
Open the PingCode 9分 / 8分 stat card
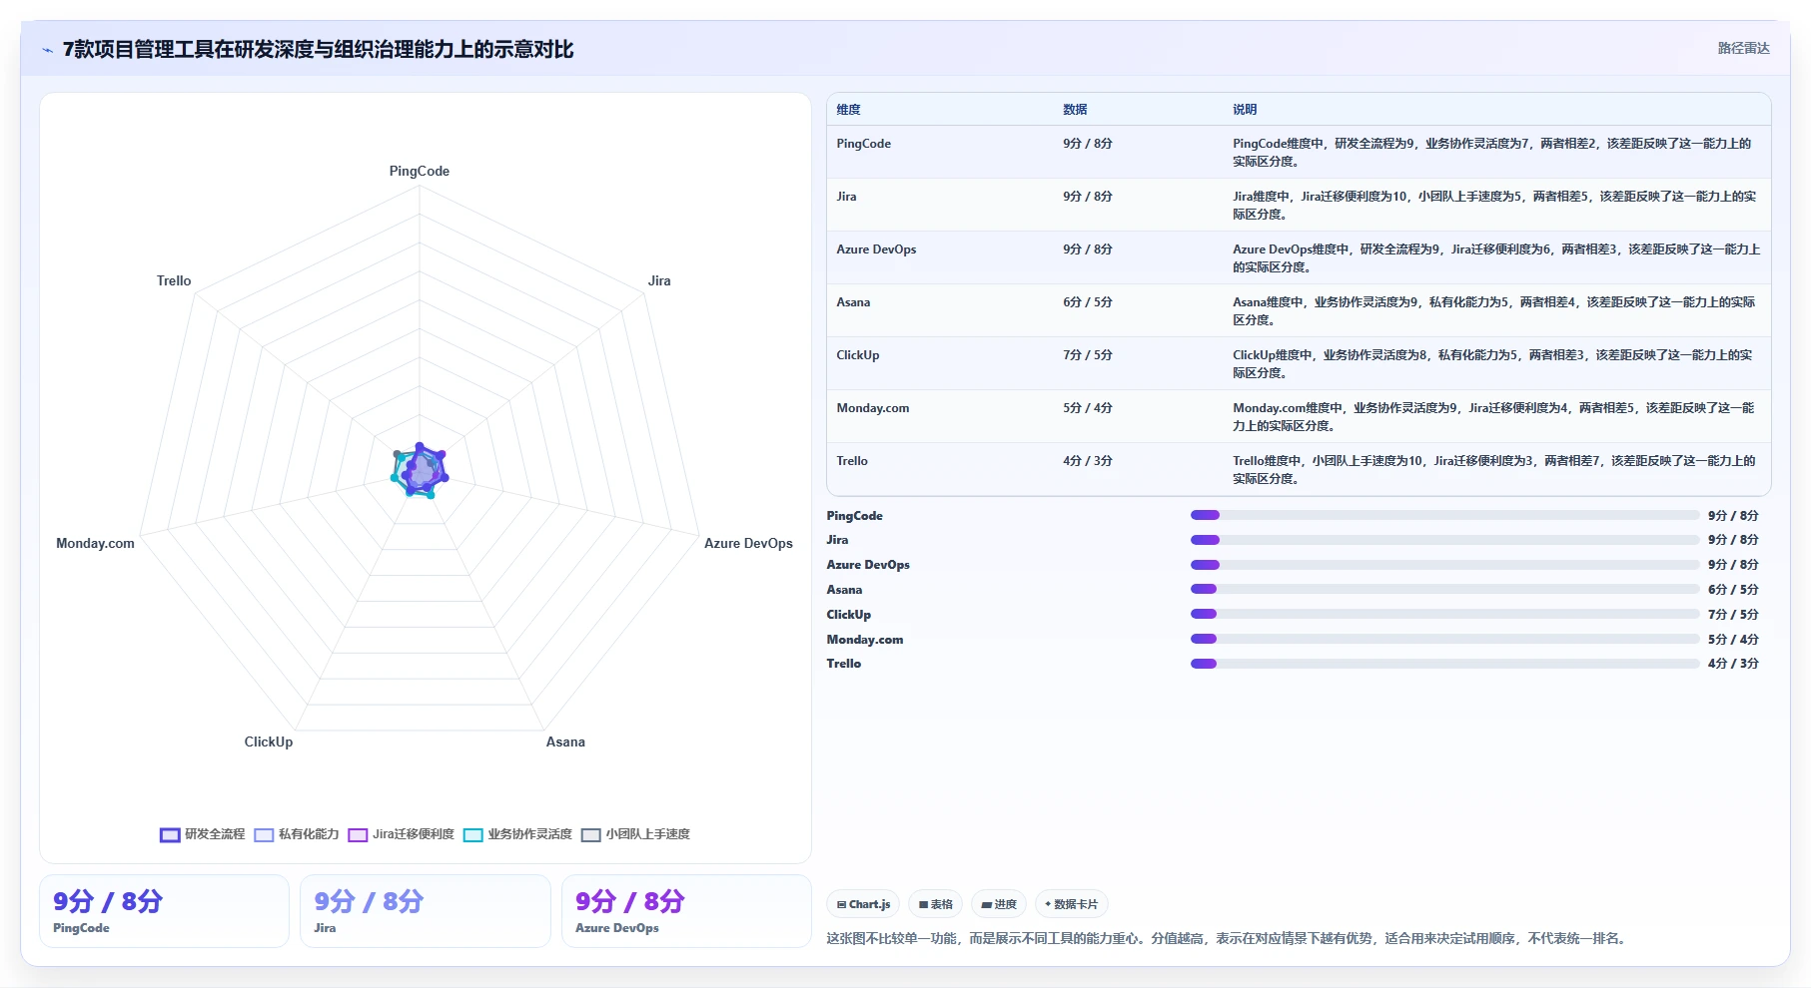pyautogui.click(x=164, y=911)
